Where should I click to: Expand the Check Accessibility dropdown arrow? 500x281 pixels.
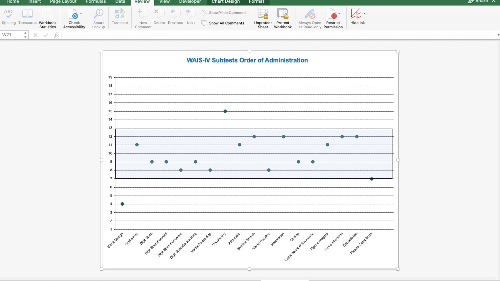click(x=81, y=14)
